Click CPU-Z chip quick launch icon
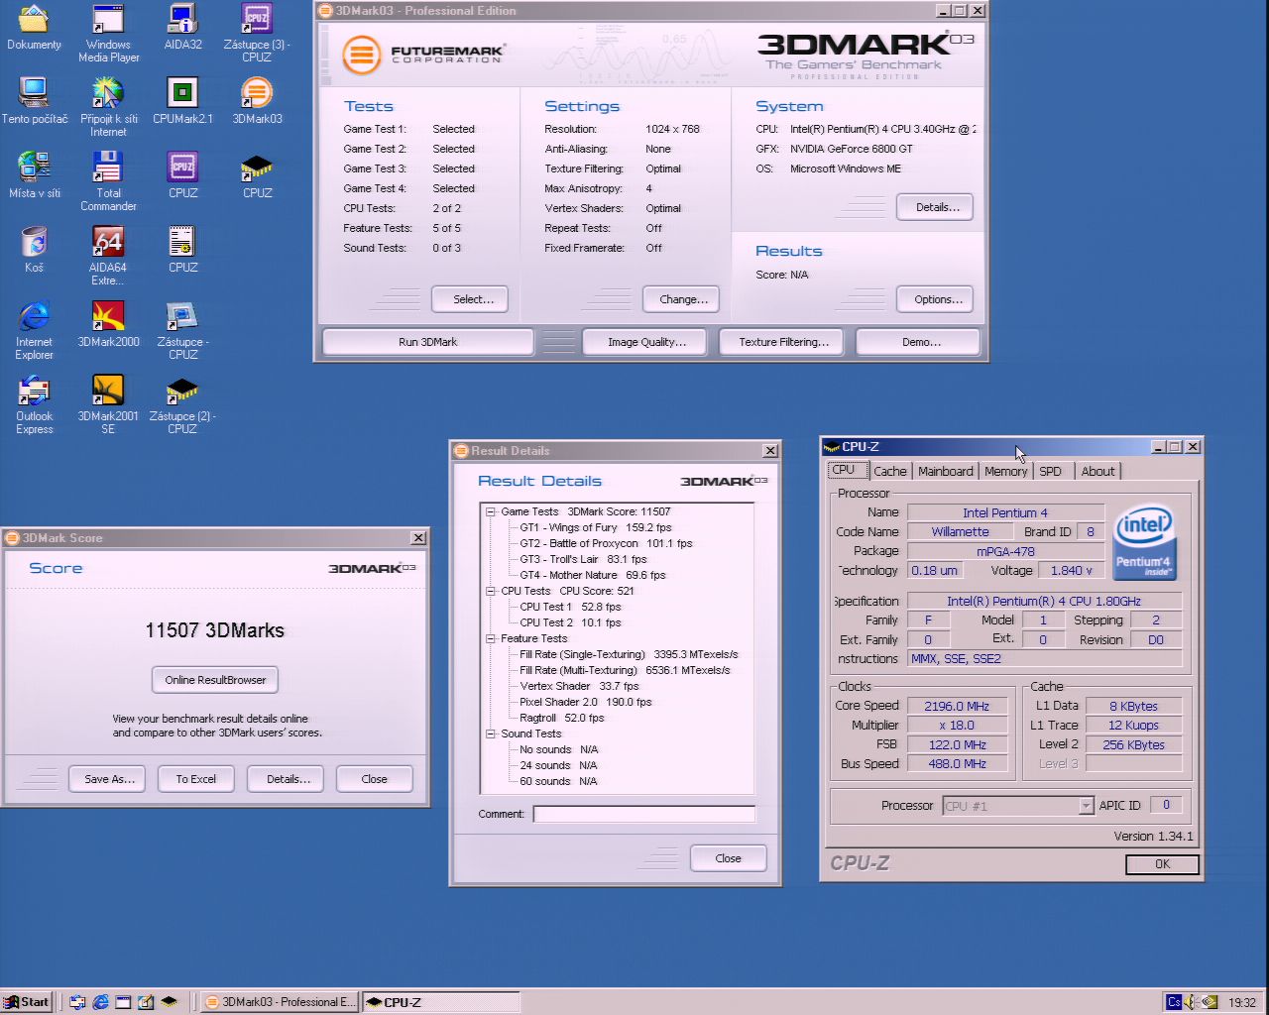 (169, 1002)
